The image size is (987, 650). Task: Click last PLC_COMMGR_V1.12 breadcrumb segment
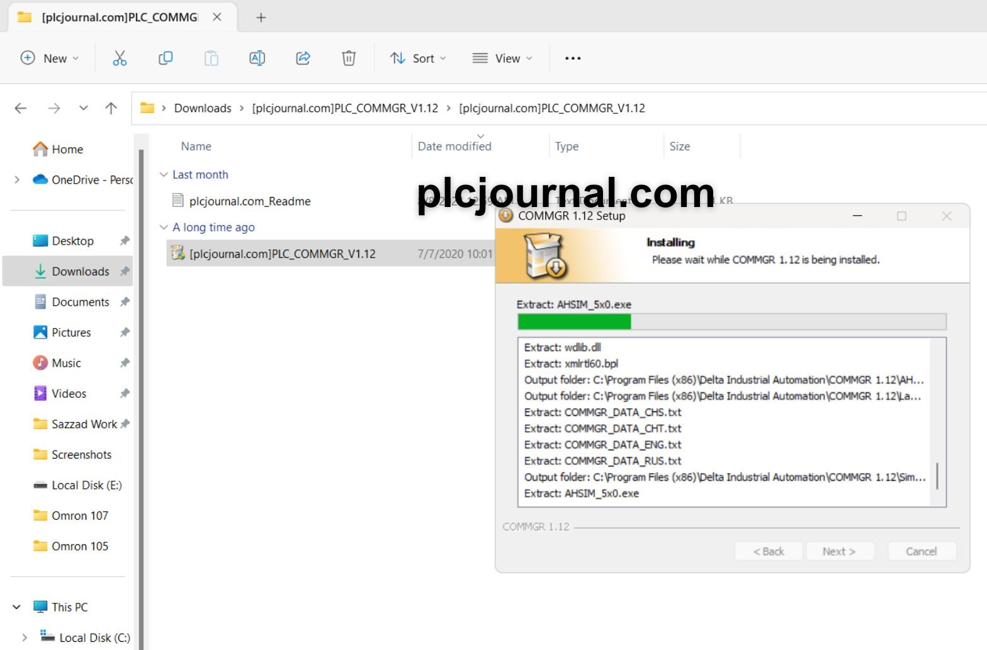(552, 108)
